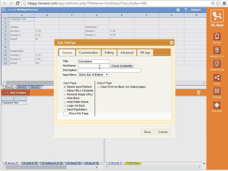Image resolution: width=228 pixels, height=171 pixels.
Task: Open the browser hamburger menu
Action: click(x=224, y=3)
